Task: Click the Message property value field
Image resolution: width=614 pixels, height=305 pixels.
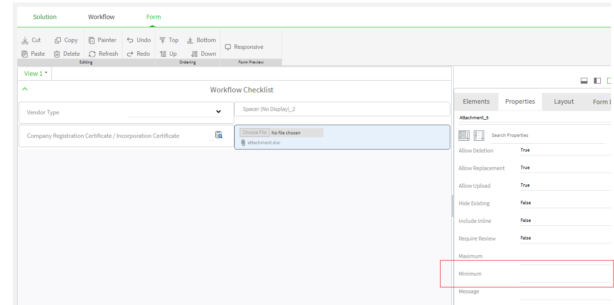Action: pos(565,292)
